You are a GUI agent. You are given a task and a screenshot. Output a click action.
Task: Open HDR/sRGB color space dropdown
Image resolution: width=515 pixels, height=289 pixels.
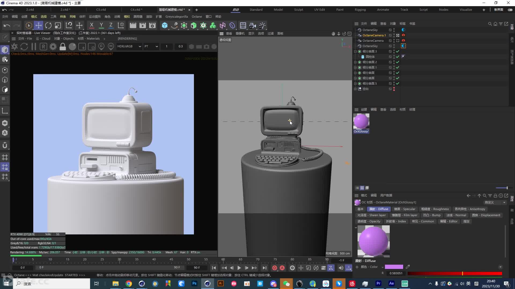pyautogui.click(x=129, y=46)
